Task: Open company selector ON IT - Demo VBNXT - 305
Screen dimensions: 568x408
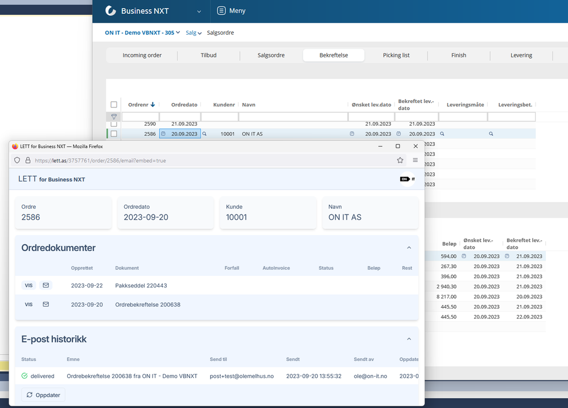Action: [142, 32]
